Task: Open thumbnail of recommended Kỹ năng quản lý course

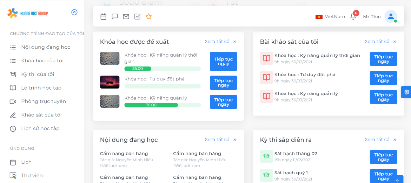Action: (x=110, y=101)
